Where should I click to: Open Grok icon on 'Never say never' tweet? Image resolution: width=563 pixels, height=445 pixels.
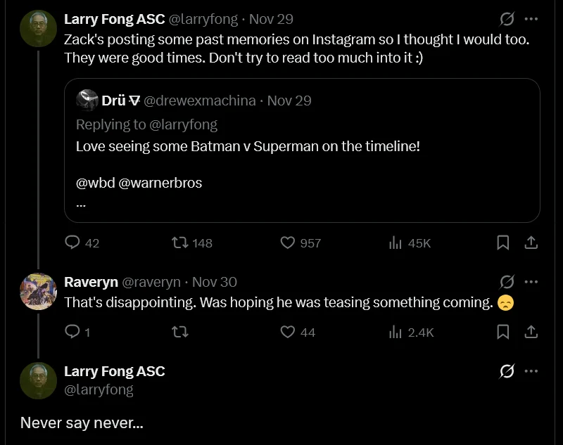pyautogui.click(x=507, y=371)
